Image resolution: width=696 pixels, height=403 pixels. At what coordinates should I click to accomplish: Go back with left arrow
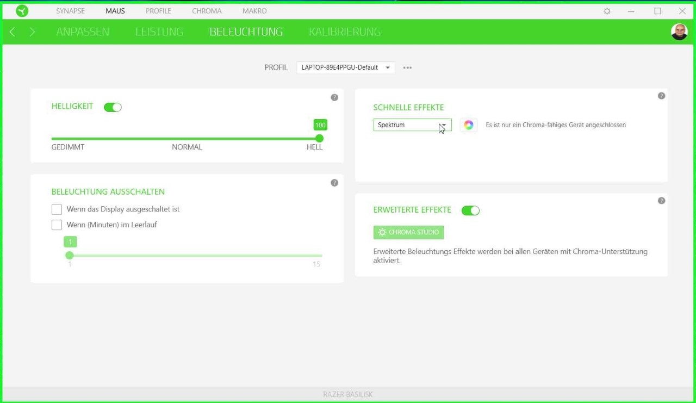coord(12,32)
